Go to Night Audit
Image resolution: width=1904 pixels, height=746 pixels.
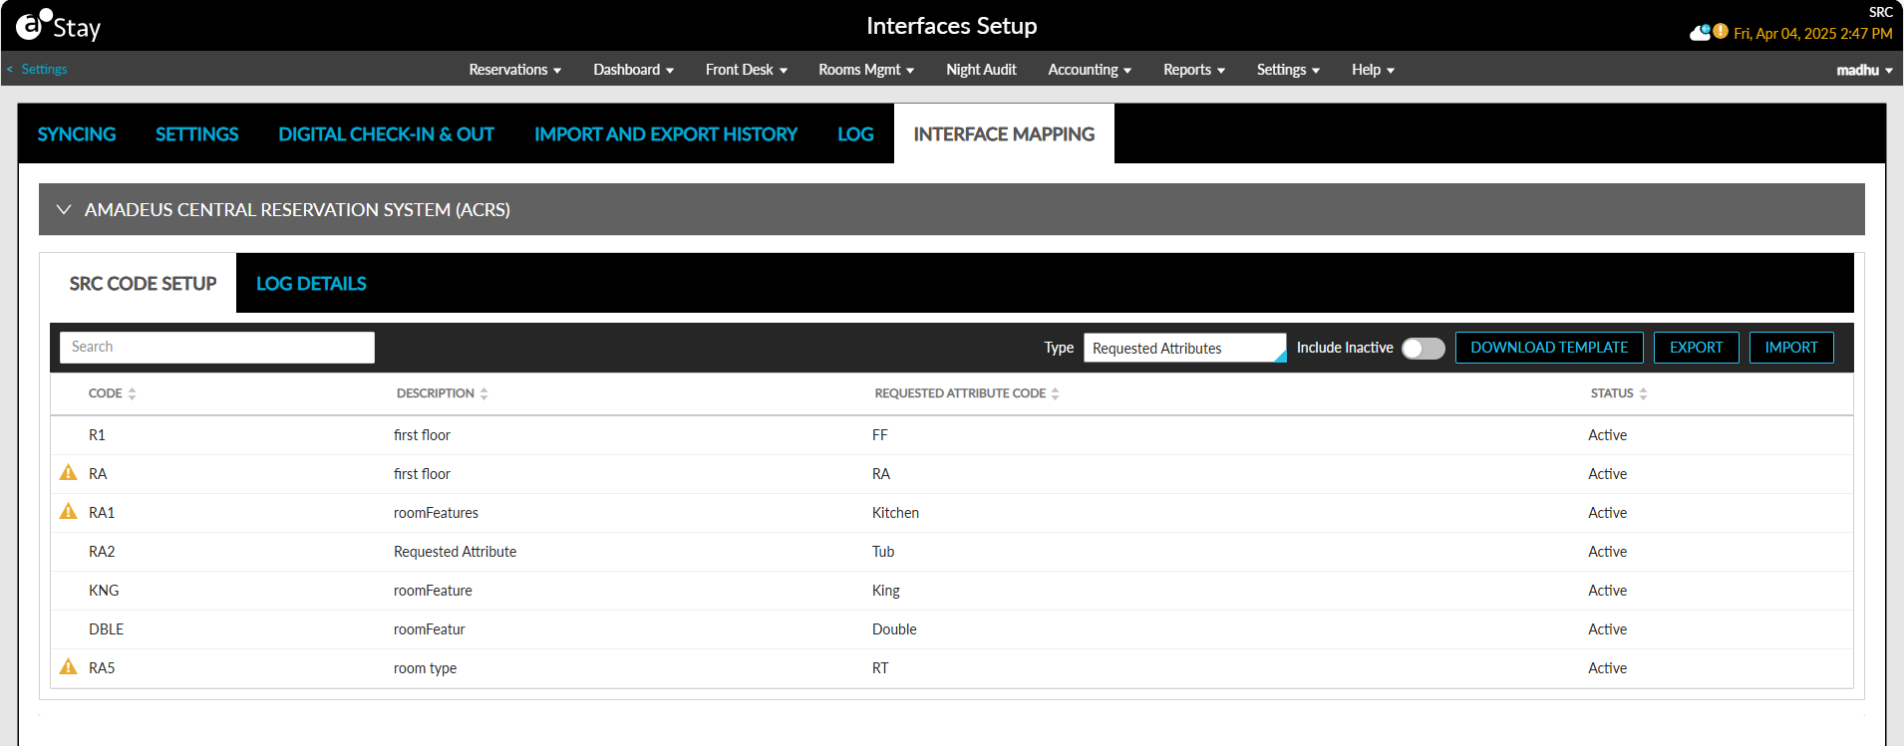coord(981,70)
